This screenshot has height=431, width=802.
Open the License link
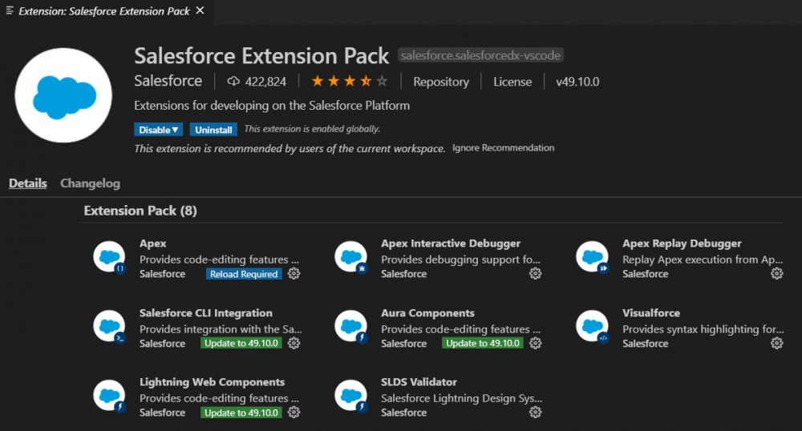[x=512, y=82]
